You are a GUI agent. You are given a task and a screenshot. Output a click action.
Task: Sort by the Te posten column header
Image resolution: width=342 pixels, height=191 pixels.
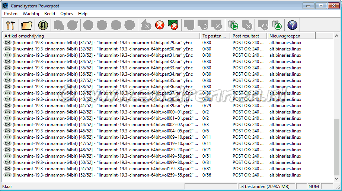point(215,36)
